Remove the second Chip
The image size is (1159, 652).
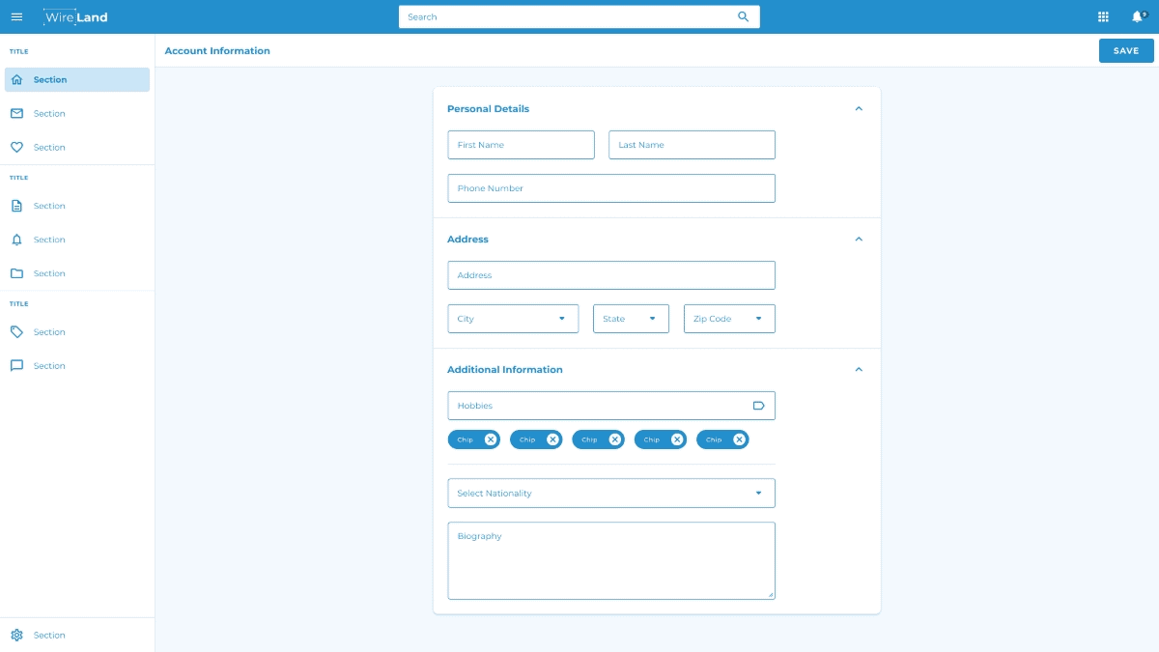pyautogui.click(x=552, y=439)
